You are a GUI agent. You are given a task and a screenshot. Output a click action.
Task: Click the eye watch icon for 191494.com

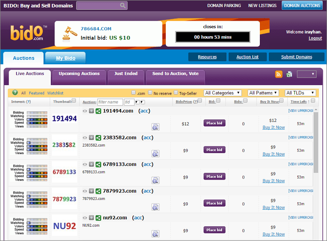[85, 111]
